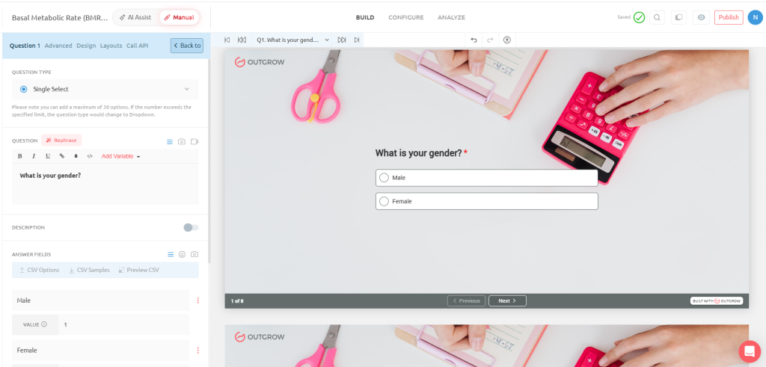The width and height of the screenshot is (766, 367).
Task: Select the Question 1 tab
Action: tap(25, 46)
